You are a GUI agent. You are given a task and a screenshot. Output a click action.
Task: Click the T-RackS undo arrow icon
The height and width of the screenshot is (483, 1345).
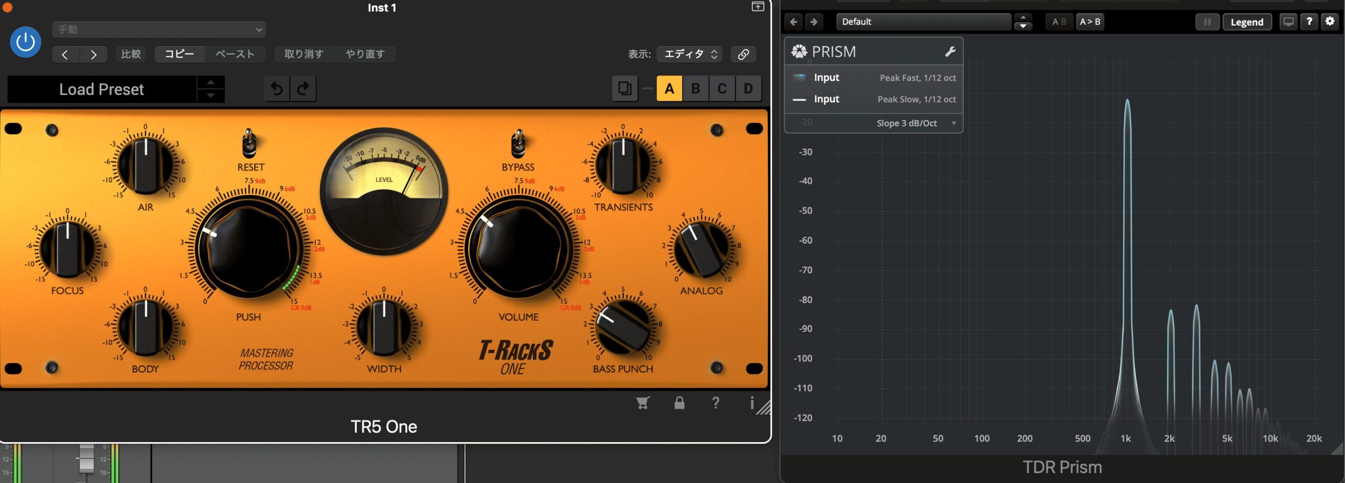pyautogui.click(x=277, y=89)
